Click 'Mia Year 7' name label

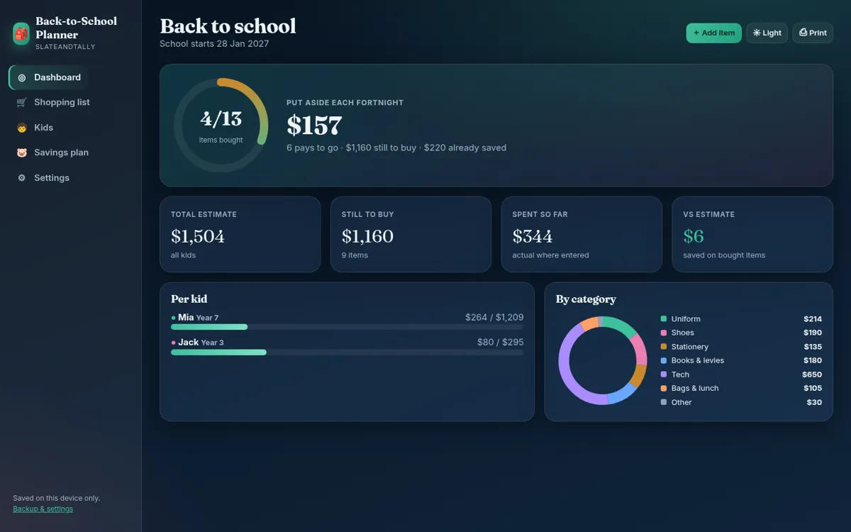[198, 317]
